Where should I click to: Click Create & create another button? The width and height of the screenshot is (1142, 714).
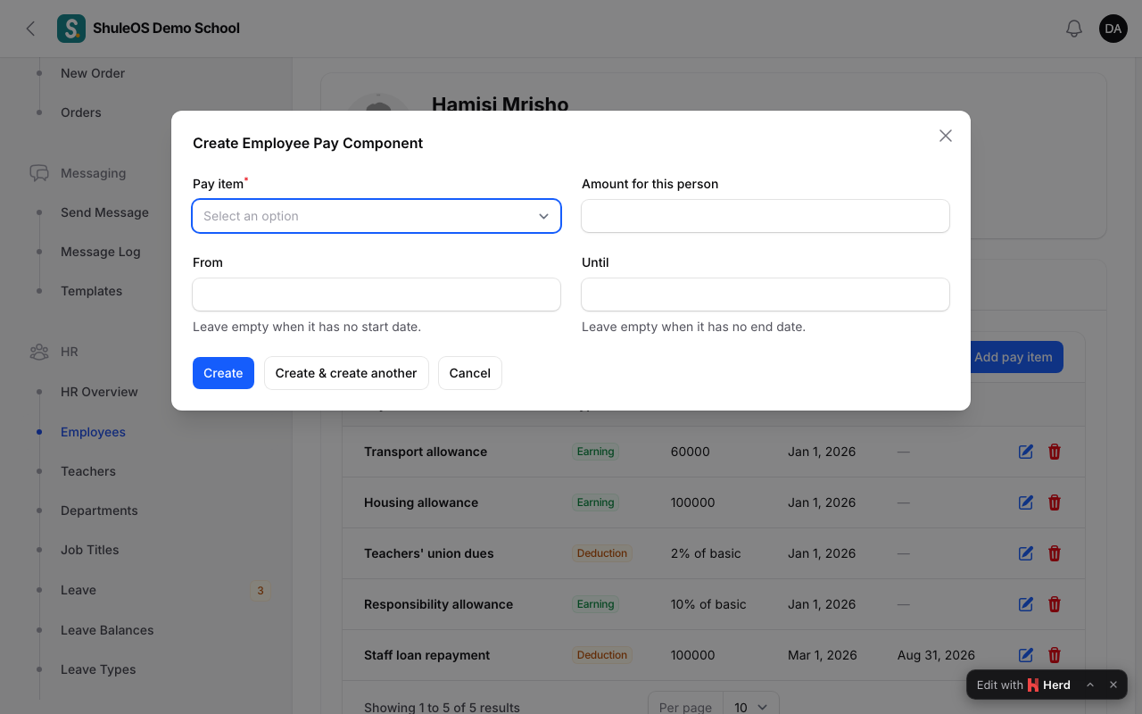(x=346, y=373)
